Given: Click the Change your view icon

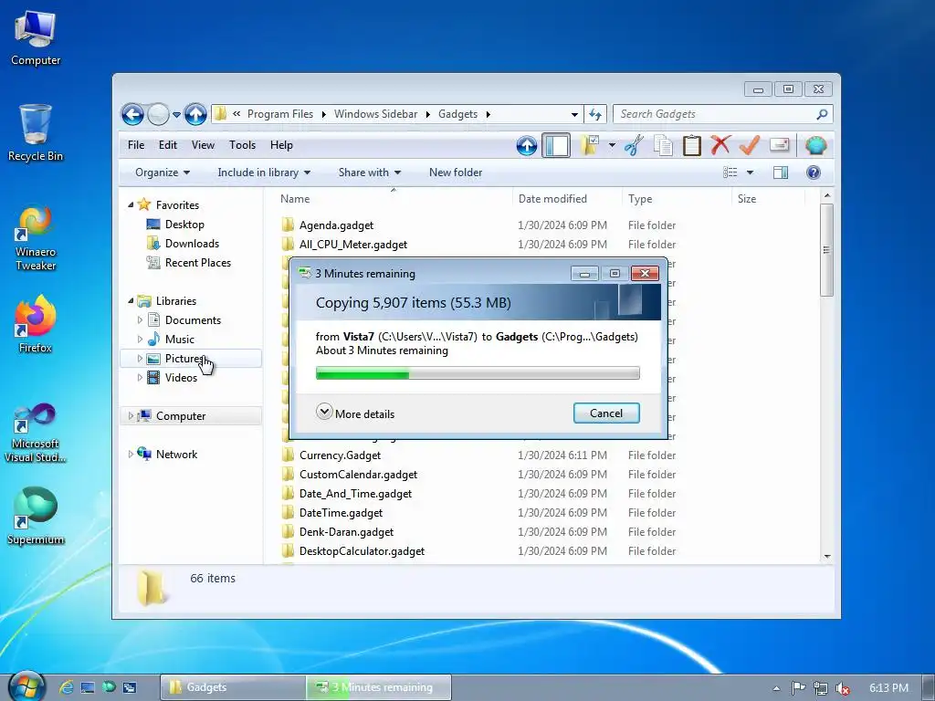Looking at the screenshot, I should 730,173.
